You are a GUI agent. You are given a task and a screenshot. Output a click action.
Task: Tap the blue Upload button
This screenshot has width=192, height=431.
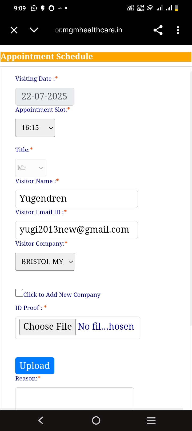35,366
